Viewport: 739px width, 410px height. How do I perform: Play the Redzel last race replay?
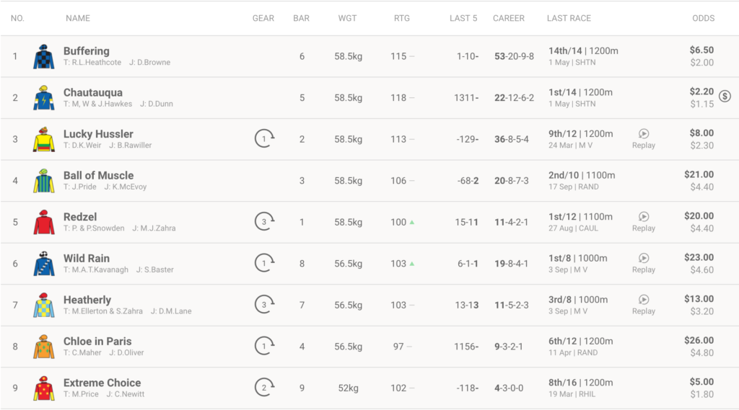pyautogui.click(x=644, y=217)
